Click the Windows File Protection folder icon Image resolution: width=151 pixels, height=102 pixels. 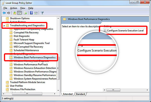(x=7, y=89)
